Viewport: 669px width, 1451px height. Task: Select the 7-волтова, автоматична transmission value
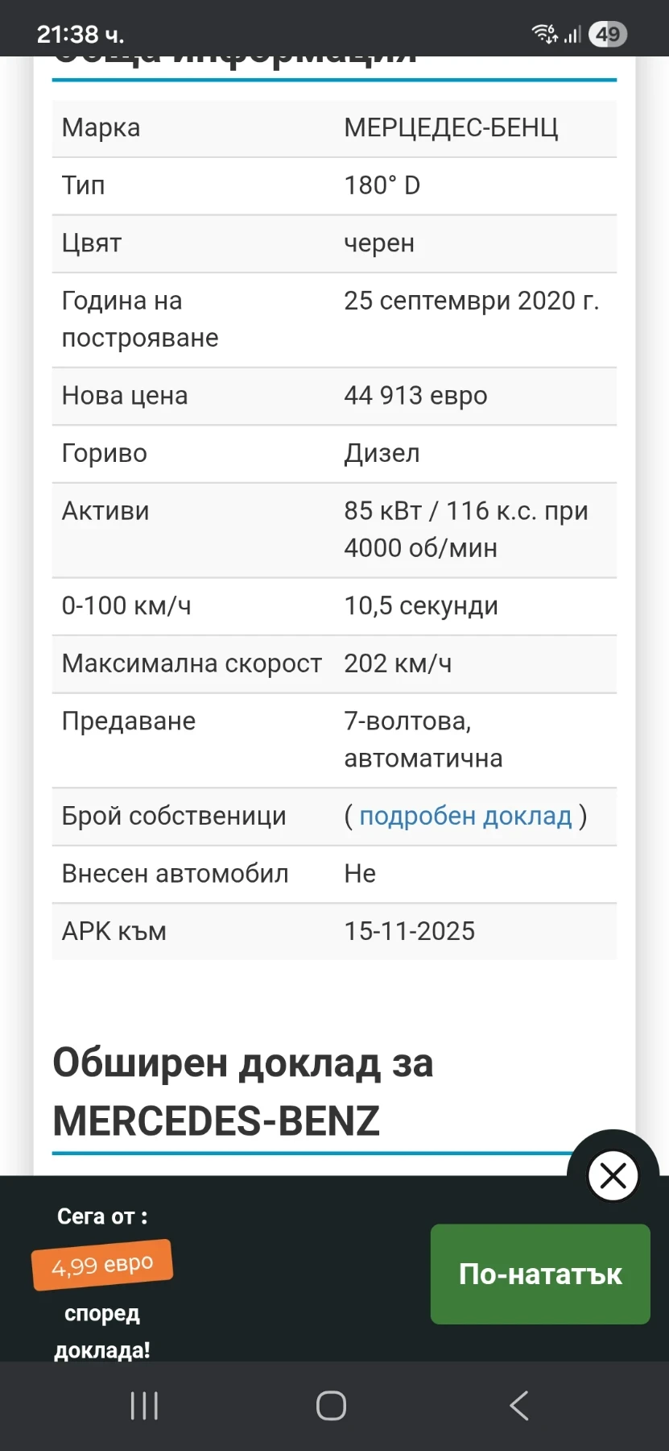tap(423, 739)
